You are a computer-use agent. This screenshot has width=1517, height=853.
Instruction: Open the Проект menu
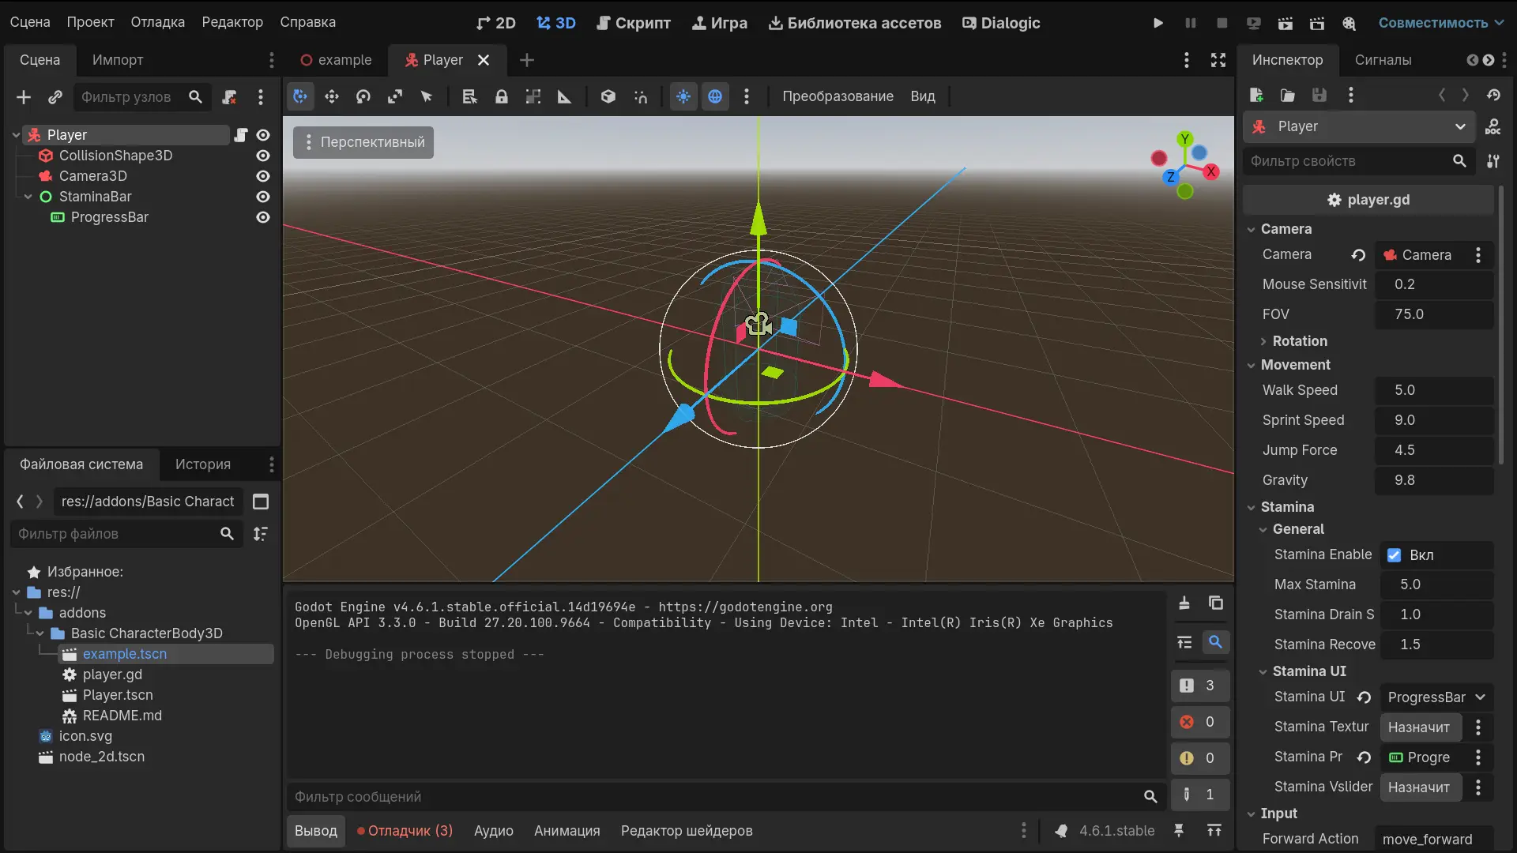[90, 21]
